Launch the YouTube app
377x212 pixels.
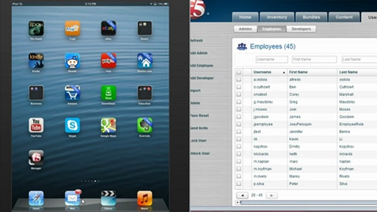(x=36, y=125)
